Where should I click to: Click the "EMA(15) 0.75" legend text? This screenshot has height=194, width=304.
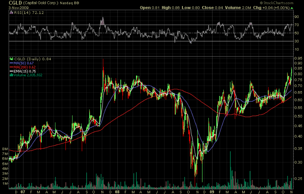[25, 71]
